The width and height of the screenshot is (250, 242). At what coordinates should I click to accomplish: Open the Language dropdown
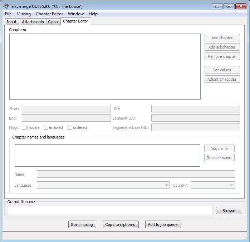[103, 185]
